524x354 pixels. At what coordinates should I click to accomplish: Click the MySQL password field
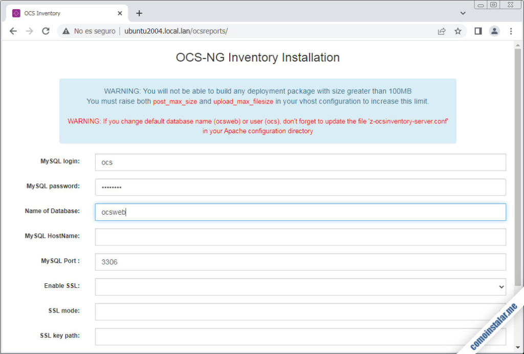(300, 186)
